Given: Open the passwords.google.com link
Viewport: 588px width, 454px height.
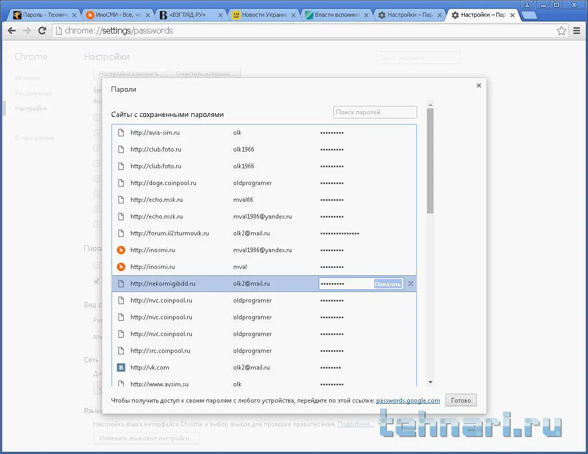Looking at the screenshot, I should pos(408,401).
